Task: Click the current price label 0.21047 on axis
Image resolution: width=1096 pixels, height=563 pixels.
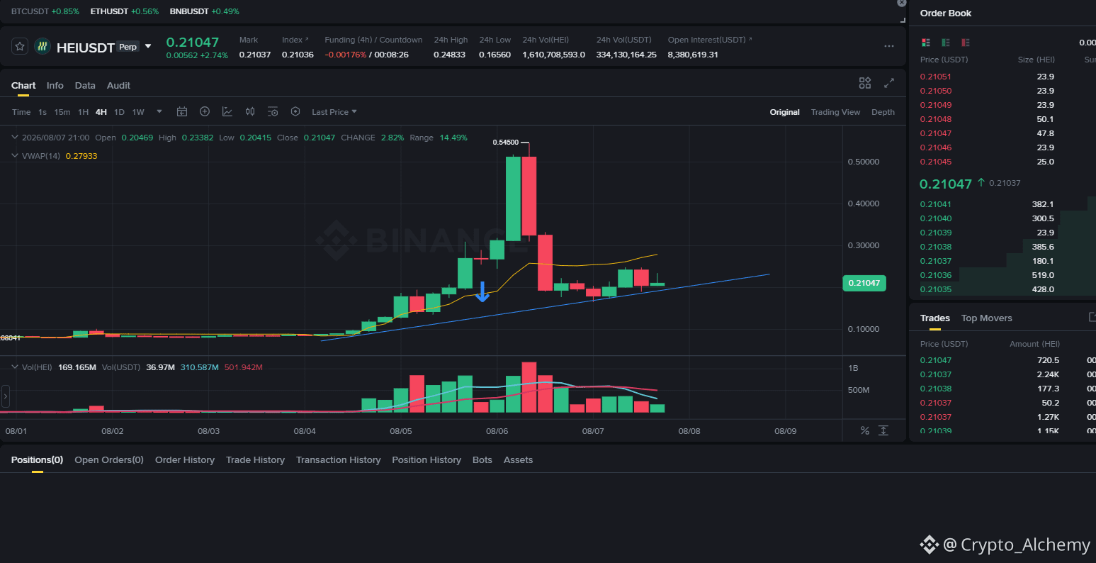Action: click(x=865, y=283)
